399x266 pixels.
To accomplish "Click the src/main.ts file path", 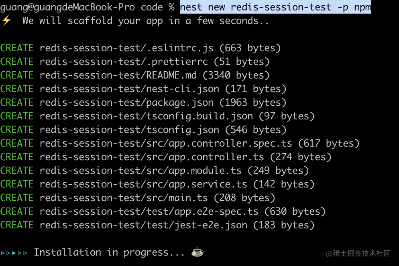I will pos(124,198).
